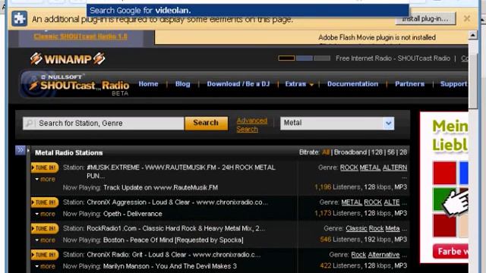Image resolution: width=486 pixels, height=273 pixels.
Task: Filter bitrate by 128
Action: click(377, 152)
